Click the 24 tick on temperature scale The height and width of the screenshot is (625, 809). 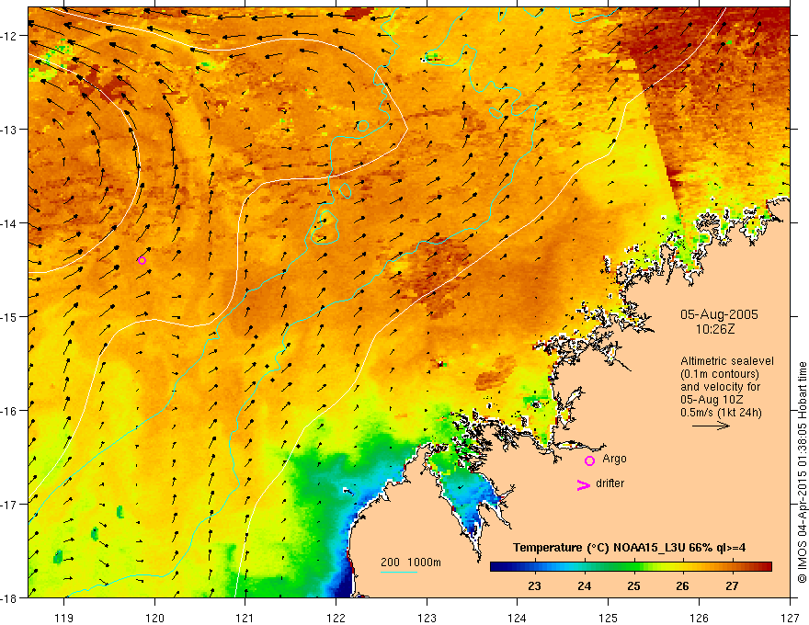coord(584,585)
